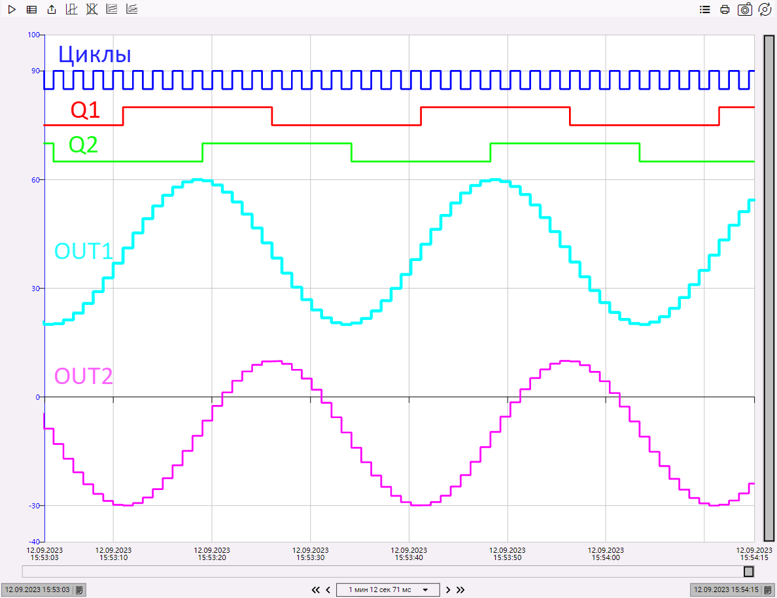
Task: Click the refresh sync icon
Action: (764, 10)
